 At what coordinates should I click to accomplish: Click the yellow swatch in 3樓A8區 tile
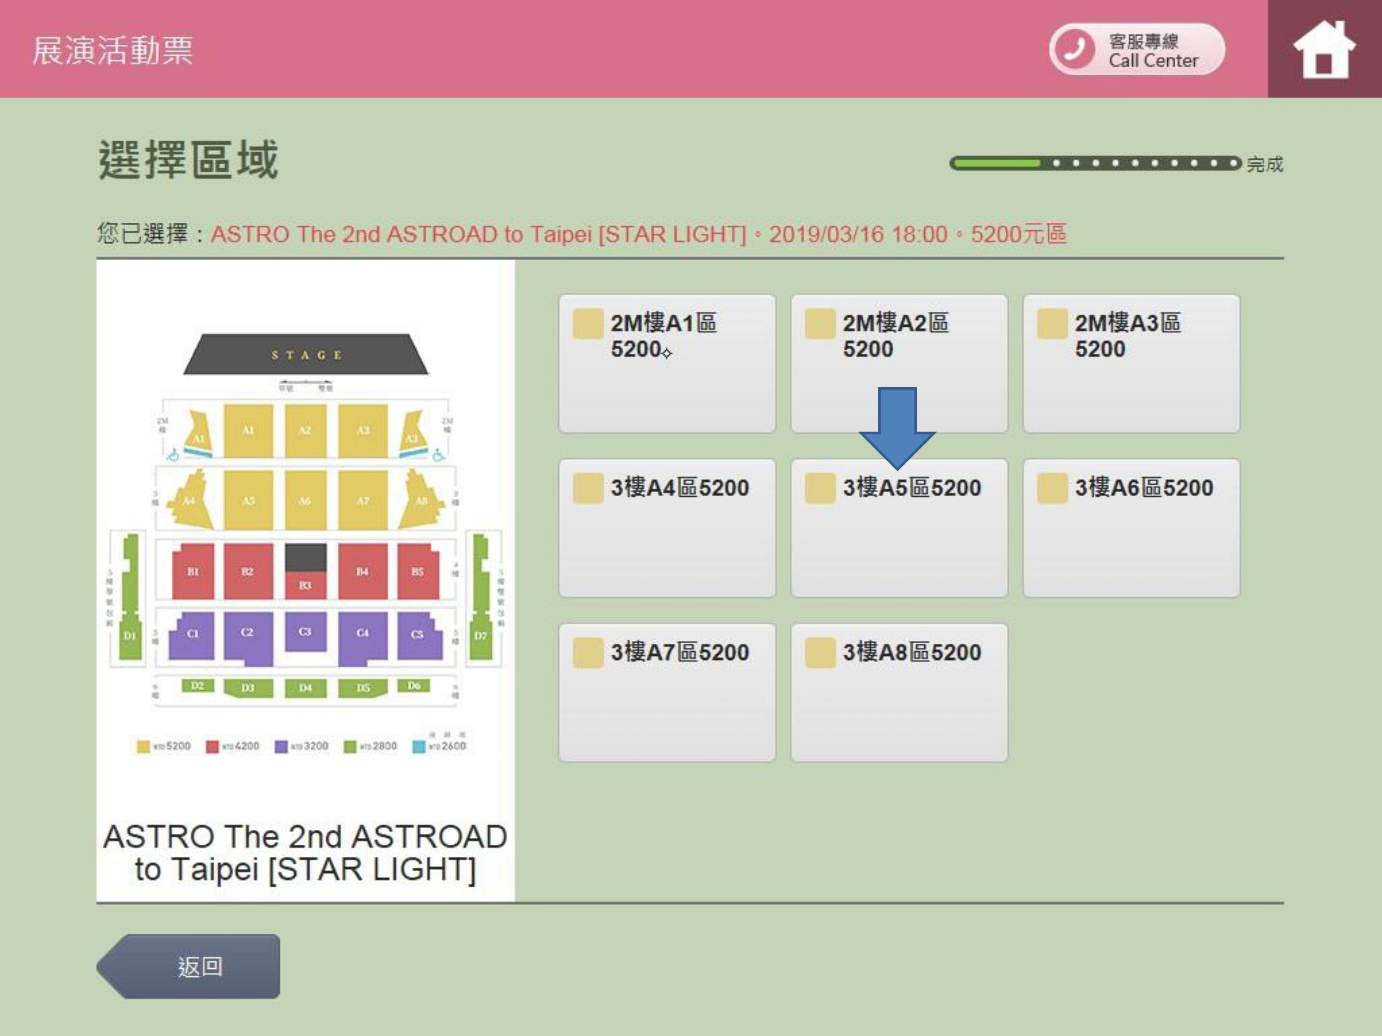820,653
